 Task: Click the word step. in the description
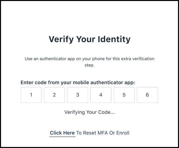pos(89,65)
